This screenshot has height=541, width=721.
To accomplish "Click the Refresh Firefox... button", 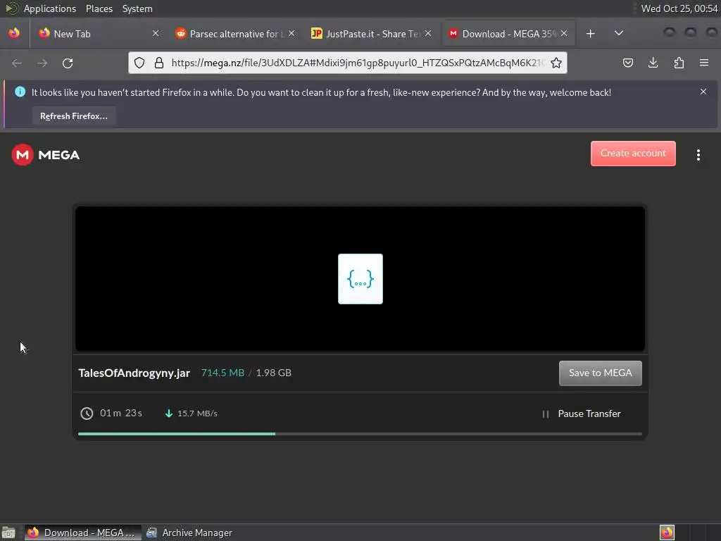I will click(x=73, y=116).
